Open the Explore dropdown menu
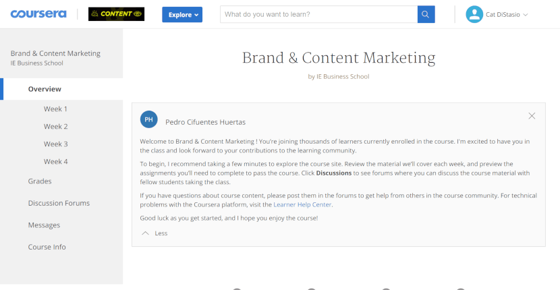Screen dimensions: 560x290 [182, 15]
